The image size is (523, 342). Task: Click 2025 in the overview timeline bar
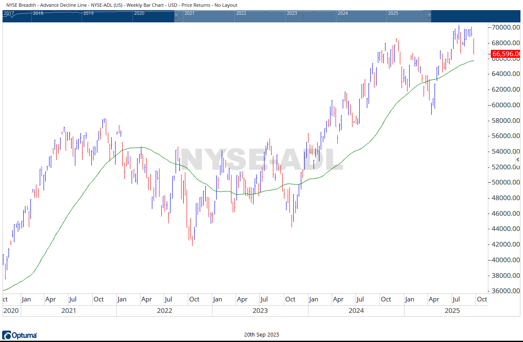pos(393,13)
